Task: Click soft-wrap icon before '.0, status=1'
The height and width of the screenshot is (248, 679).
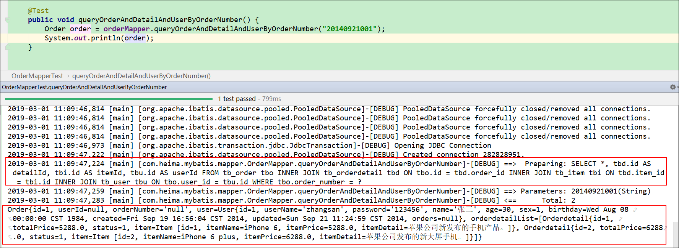Action: coord(10,237)
